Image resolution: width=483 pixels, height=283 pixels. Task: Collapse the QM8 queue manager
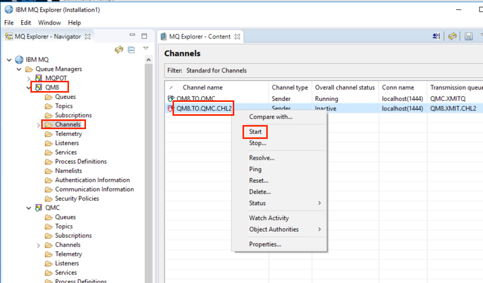pos(29,88)
